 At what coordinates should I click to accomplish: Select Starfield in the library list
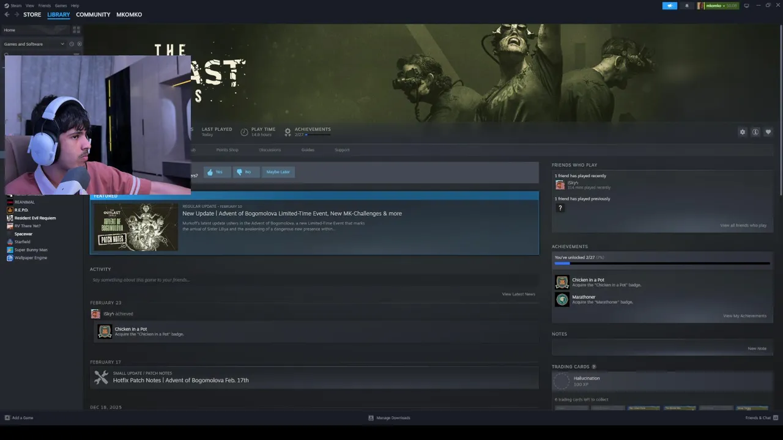click(x=22, y=242)
